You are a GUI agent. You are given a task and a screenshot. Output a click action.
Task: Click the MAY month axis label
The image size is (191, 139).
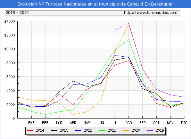tap(87, 123)
